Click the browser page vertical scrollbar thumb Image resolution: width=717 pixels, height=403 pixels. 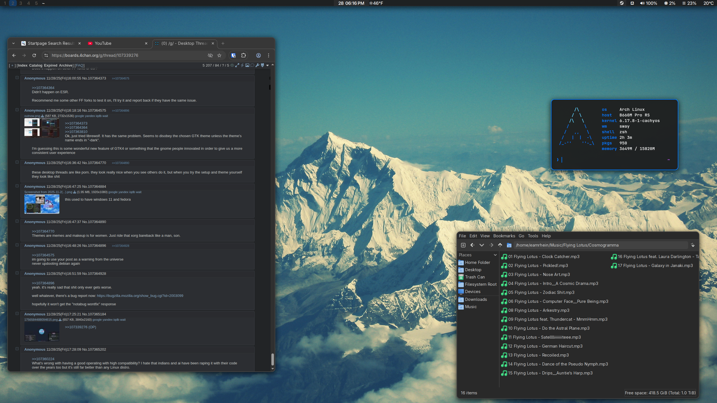(x=272, y=359)
